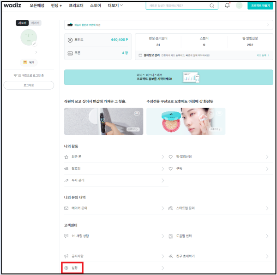The width and height of the screenshot is (277, 275).
Task: Open 1:1 채팅 상담 chat item
Action: (x=114, y=236)
